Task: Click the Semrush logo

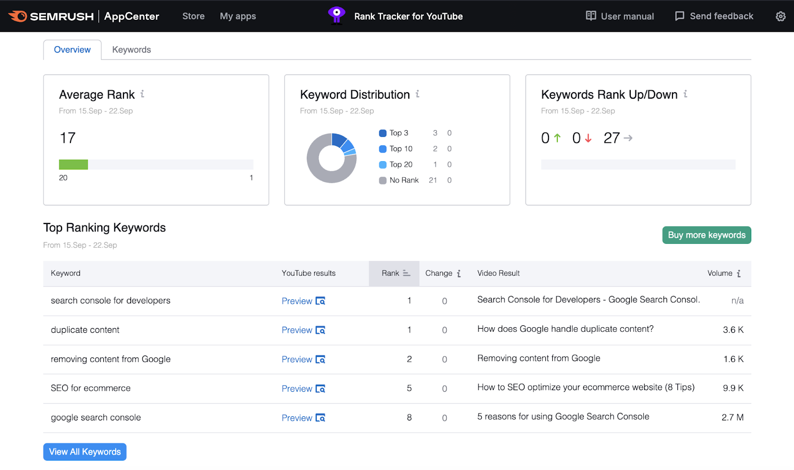Action: point(52,16)
